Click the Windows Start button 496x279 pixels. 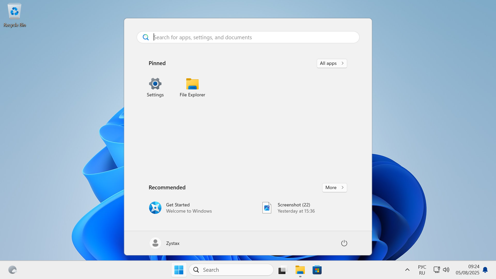tap(179, 270)
